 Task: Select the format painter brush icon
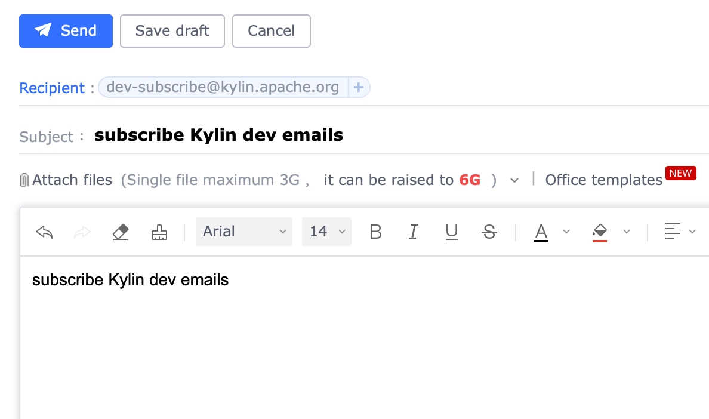point(159,232)
